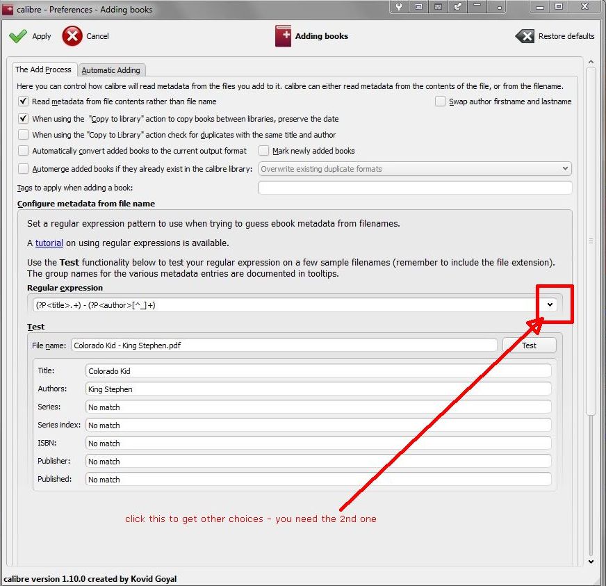
Task: Click the Published result field
Action: click(x=318, y=480)
